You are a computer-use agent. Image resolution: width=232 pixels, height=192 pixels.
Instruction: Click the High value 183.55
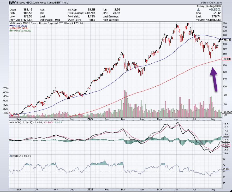pyautogui.click(x=28, y=13)
